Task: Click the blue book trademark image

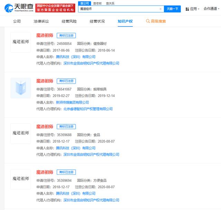Action: 21,88
